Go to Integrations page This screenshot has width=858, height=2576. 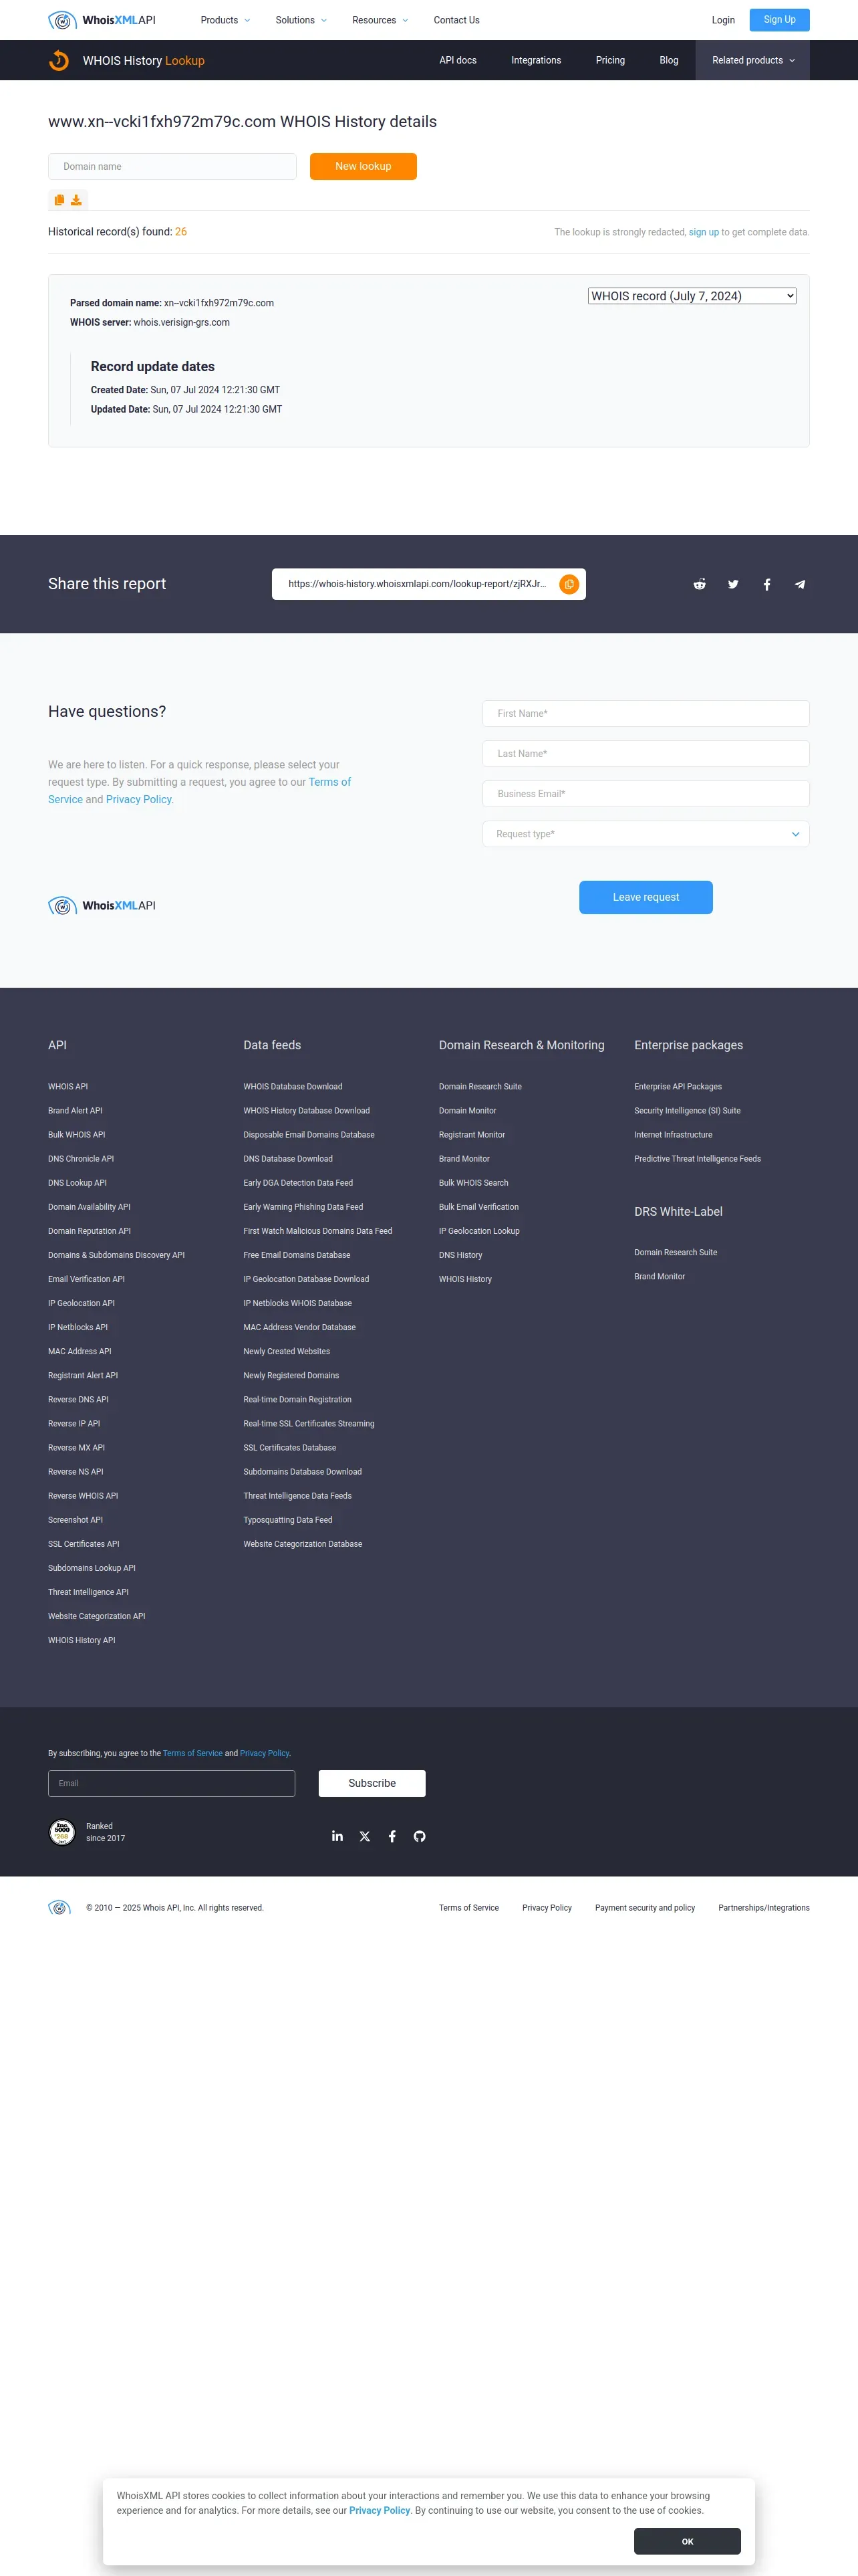pos(537,60)
